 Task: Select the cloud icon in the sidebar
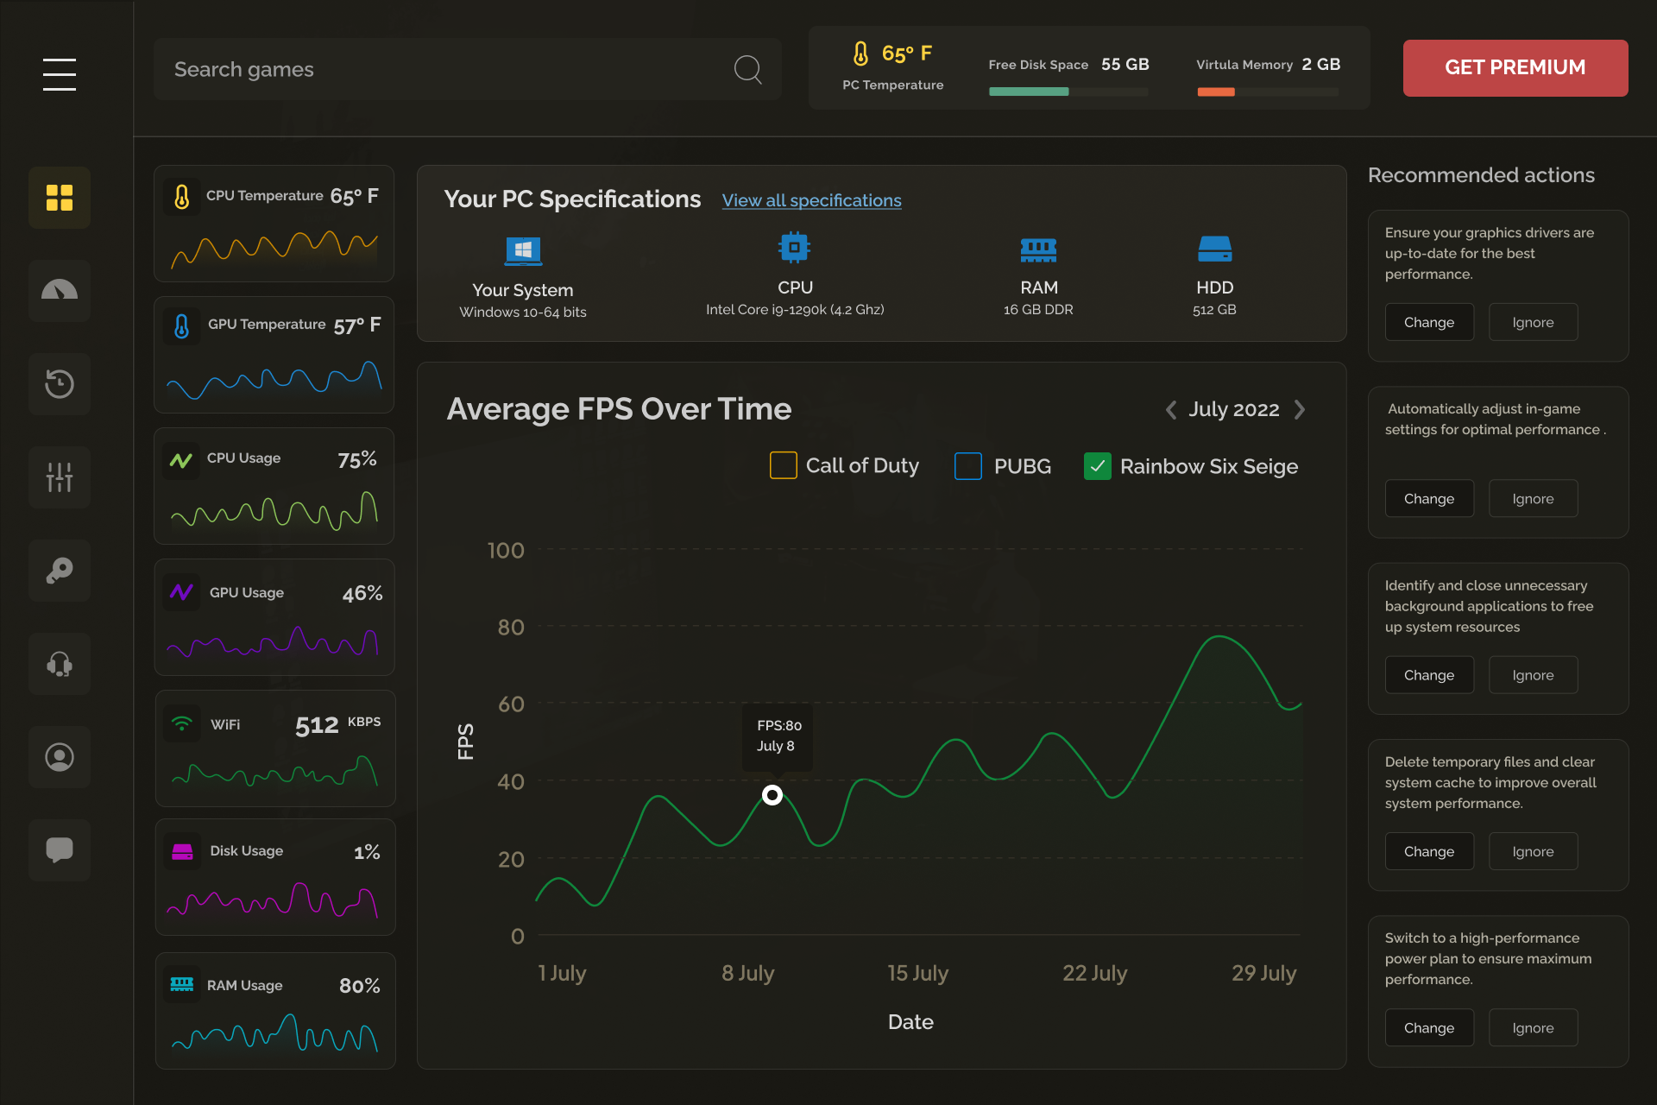59,291
